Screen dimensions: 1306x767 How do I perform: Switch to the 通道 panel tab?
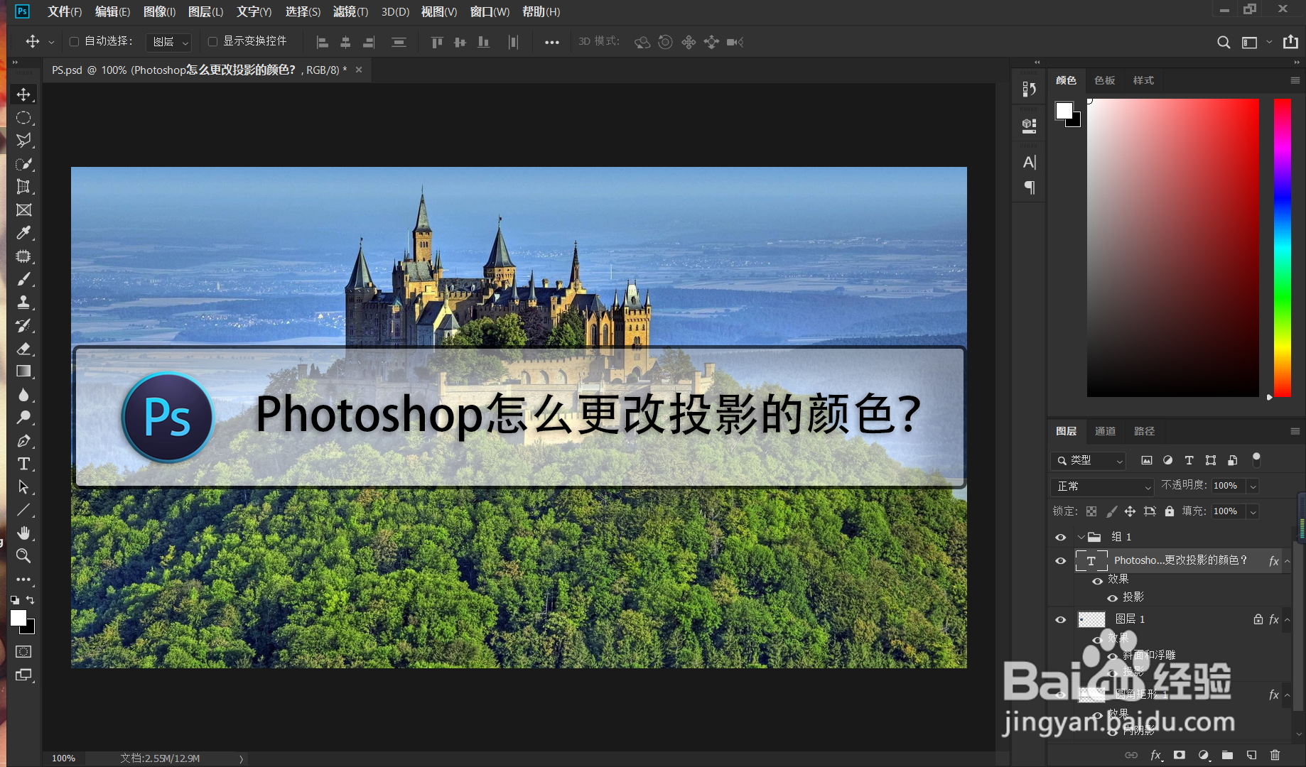(x=1105, y=431)
